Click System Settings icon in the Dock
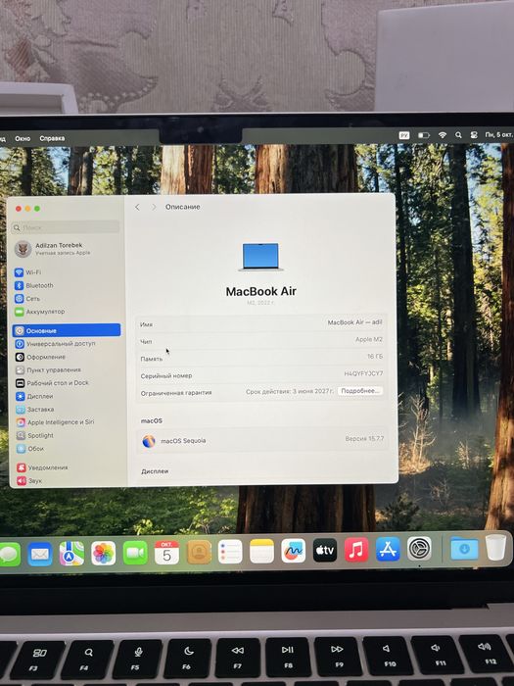The height and width of the screenshot is (686, 514). [x=420, y=549]
